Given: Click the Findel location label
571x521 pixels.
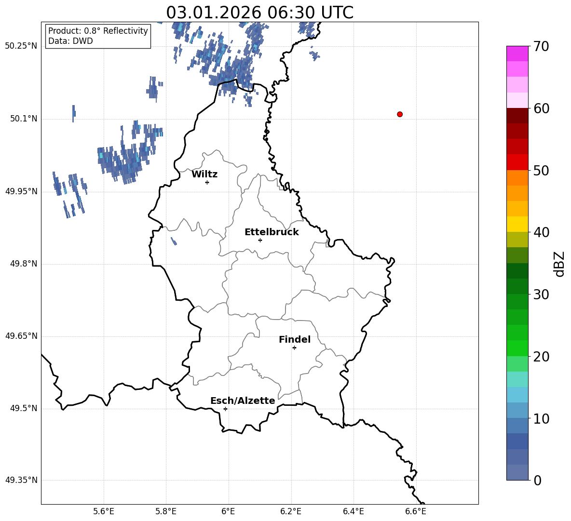Looking at the screenshot, I should 295,339.
